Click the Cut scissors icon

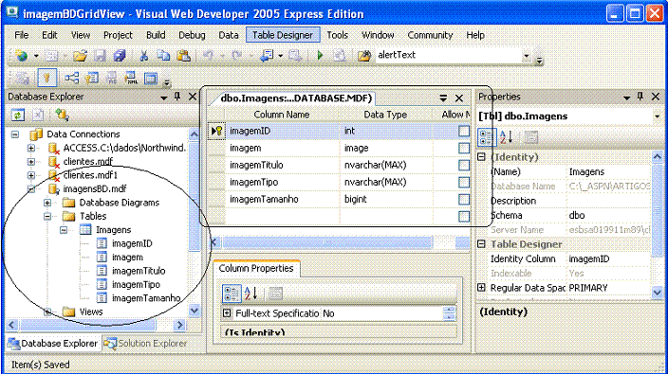144,55
